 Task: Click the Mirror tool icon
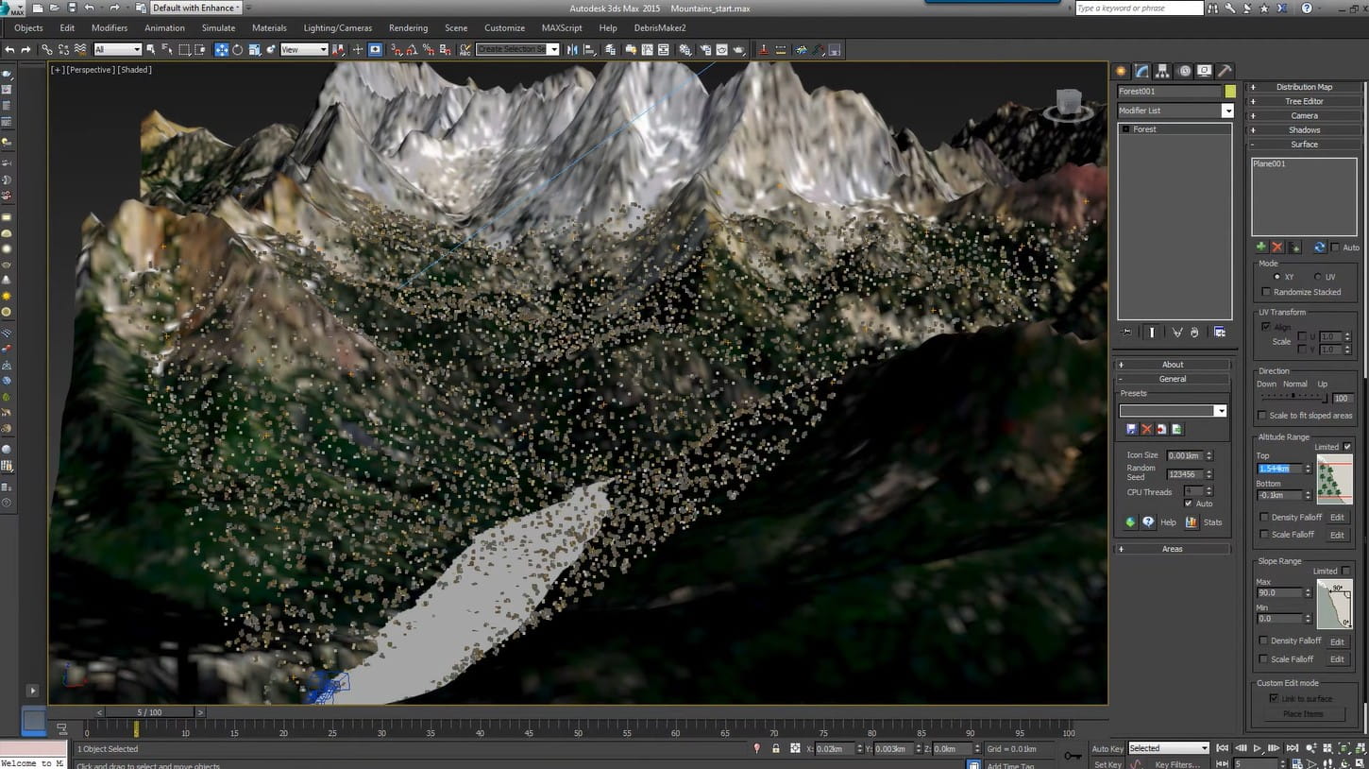coord(572,49)
